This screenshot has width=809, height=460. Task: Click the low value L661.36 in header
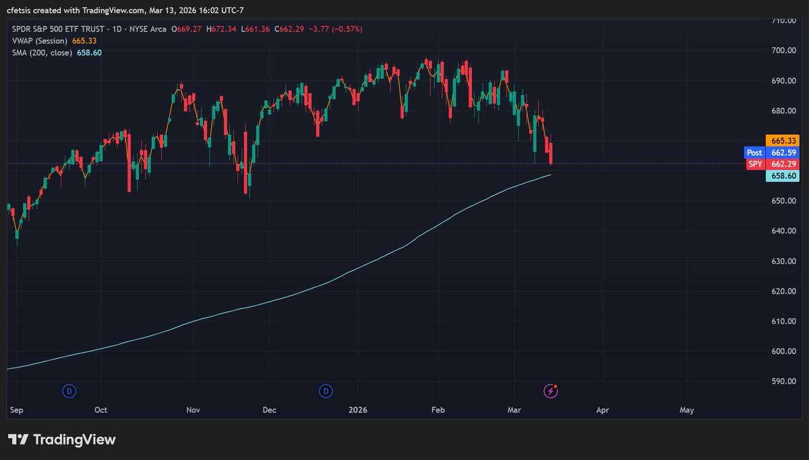tap(256, 29)
